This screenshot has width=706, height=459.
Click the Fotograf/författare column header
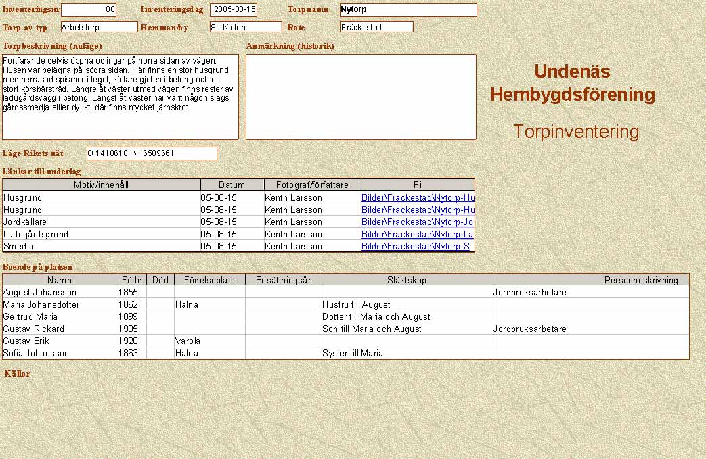[313, 185]
